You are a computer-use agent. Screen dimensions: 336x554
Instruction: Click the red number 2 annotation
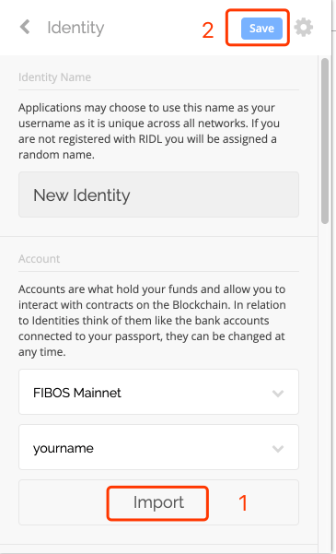click(x=208, y=30)
